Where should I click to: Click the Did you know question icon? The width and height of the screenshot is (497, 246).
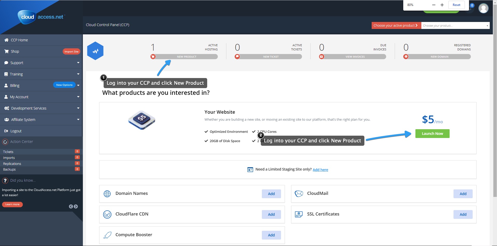5,181
